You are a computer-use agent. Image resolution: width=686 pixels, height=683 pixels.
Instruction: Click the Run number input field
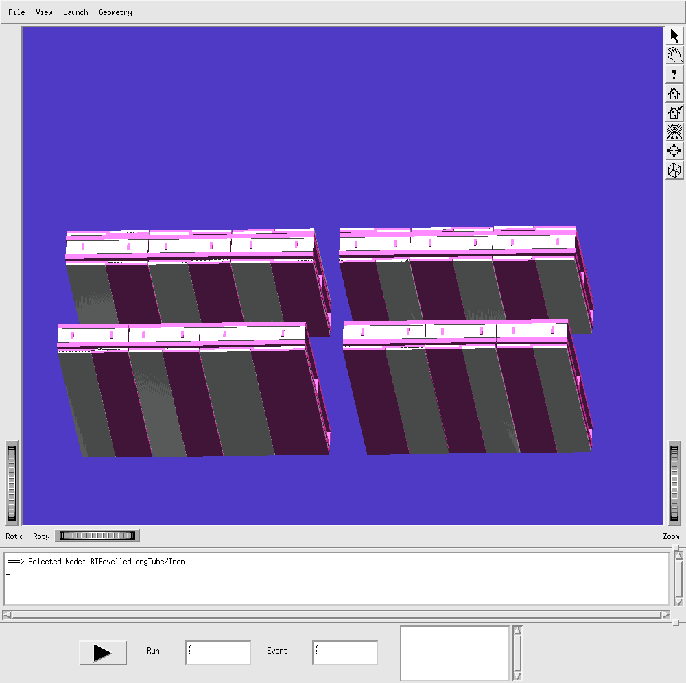coord(217,653)
